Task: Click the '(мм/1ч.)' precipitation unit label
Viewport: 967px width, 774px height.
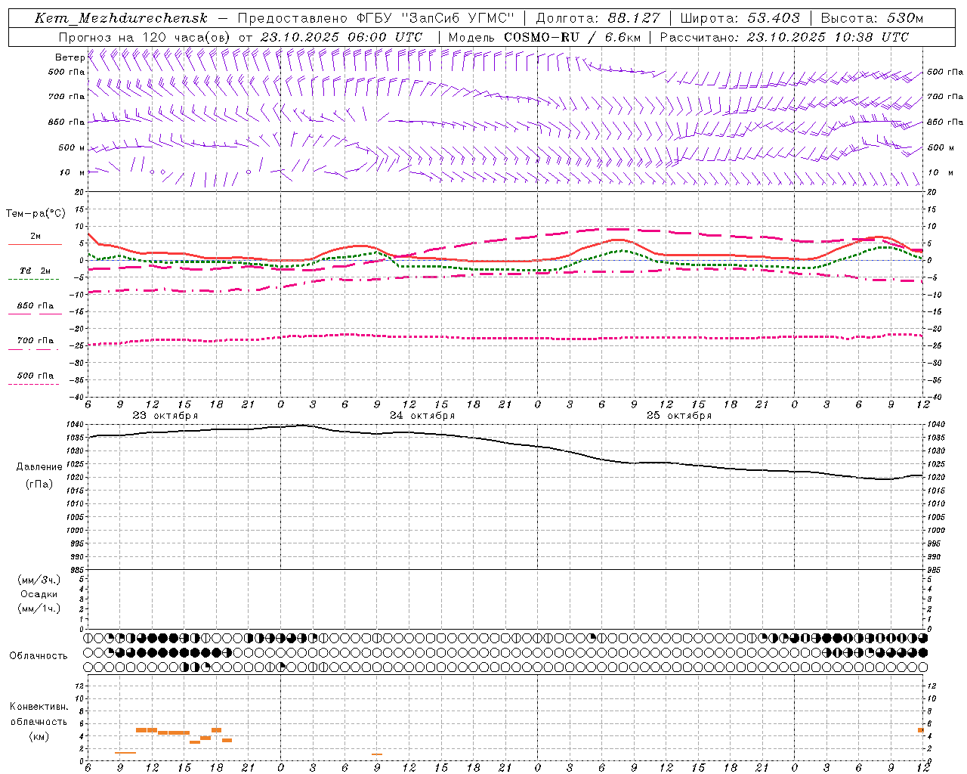Action: pyautogui.click(x=39, y=608)
